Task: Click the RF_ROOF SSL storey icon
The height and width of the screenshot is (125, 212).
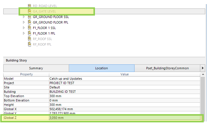Action: [29, 39]
